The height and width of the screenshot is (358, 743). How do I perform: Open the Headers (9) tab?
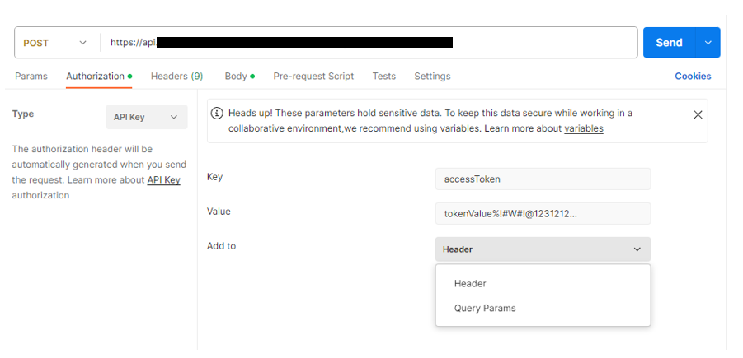176,77
